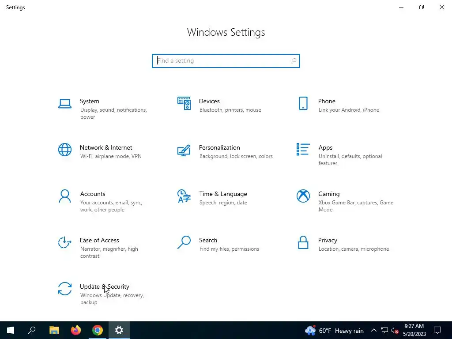
Task: Click 'Display, sound, notifications, power' text
Action: click(113, 113)
